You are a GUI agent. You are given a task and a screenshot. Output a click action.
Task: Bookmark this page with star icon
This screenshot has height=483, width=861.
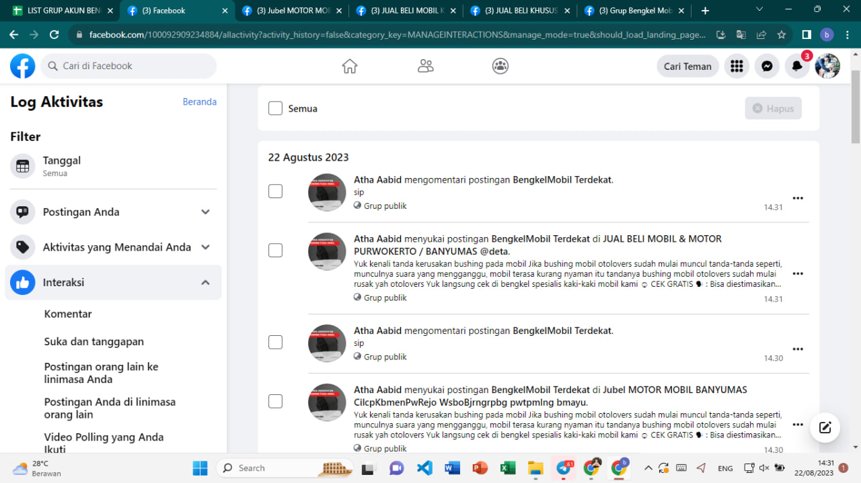pyautogui.click(x=782, y=34)
